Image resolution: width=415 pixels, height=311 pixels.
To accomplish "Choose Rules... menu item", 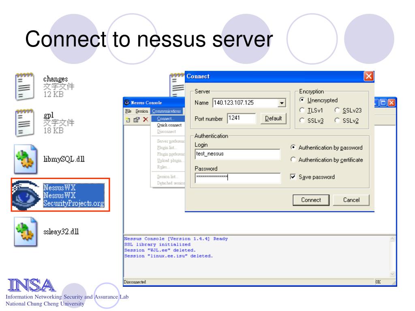I will click(x=168, y=167).
